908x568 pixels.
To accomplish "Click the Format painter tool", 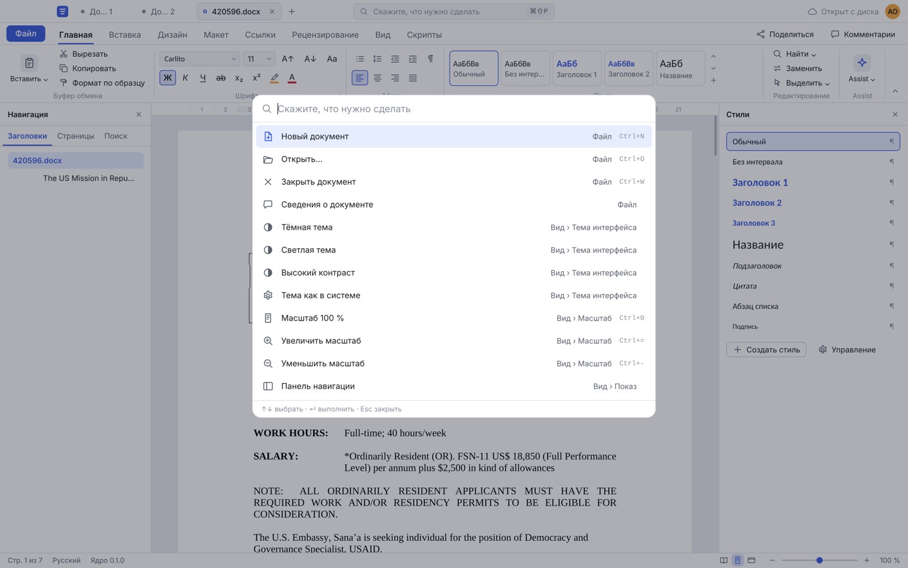I will click(x=102, y=83).
